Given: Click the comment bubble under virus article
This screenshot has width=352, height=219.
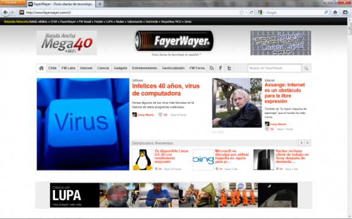Looking at the screenshot, I should pyautogui.click(x=160, y=115).
